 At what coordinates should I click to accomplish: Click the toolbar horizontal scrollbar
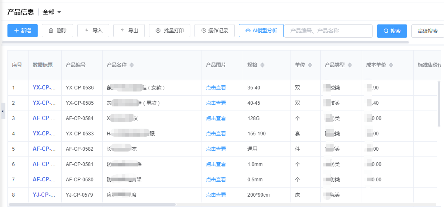205,42
